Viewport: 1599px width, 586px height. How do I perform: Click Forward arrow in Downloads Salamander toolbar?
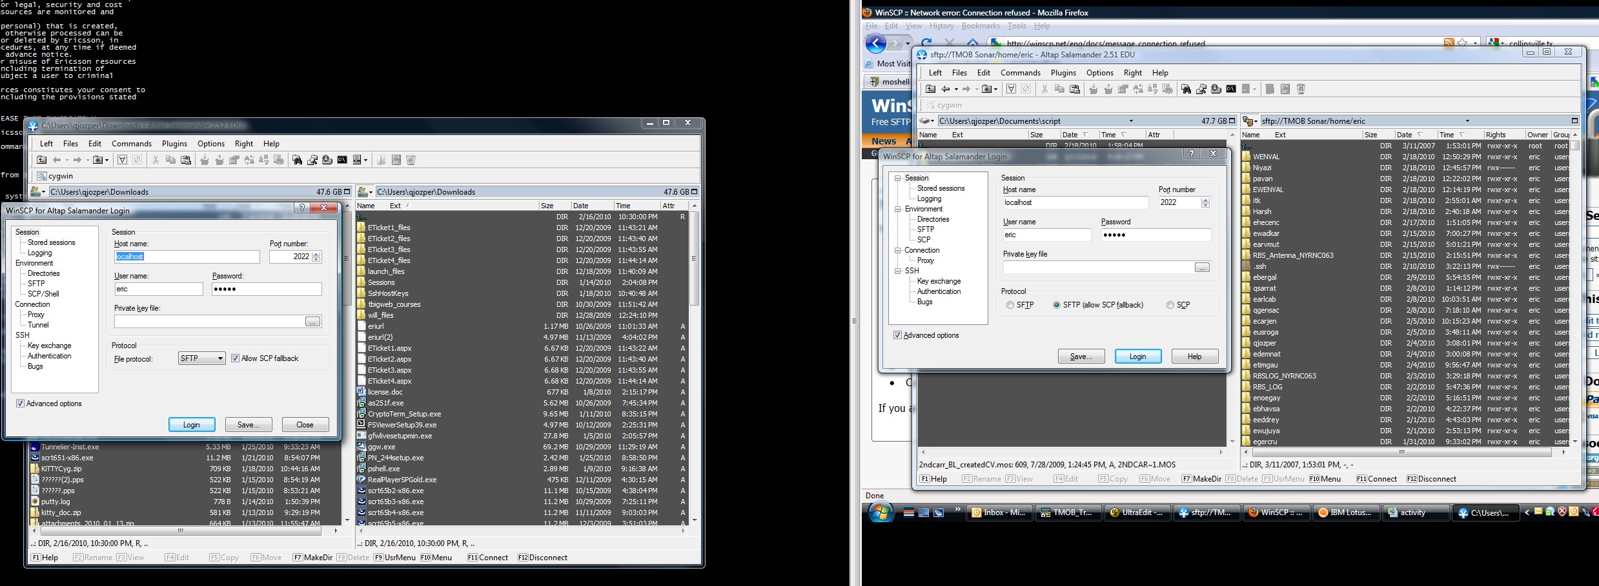point(77,160)
